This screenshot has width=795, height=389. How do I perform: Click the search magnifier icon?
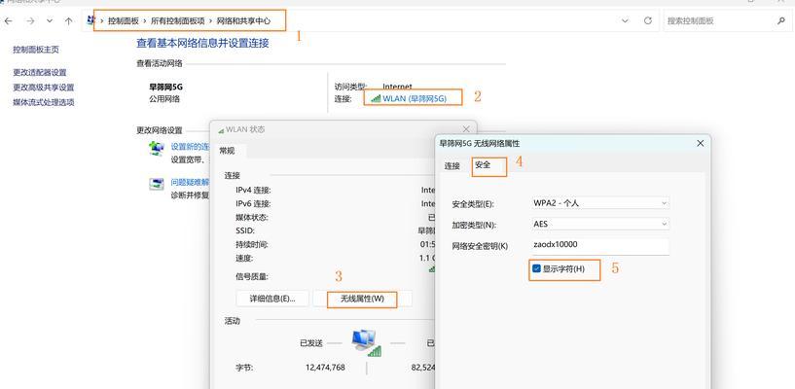780,21
